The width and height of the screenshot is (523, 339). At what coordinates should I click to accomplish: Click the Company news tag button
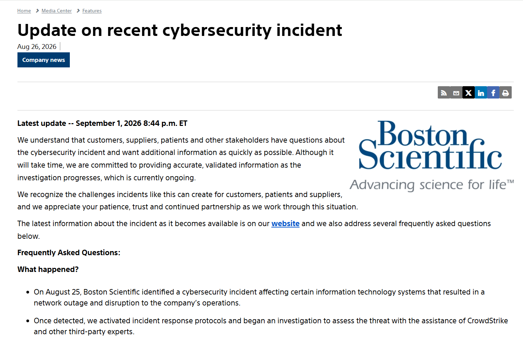click(43, 60)
